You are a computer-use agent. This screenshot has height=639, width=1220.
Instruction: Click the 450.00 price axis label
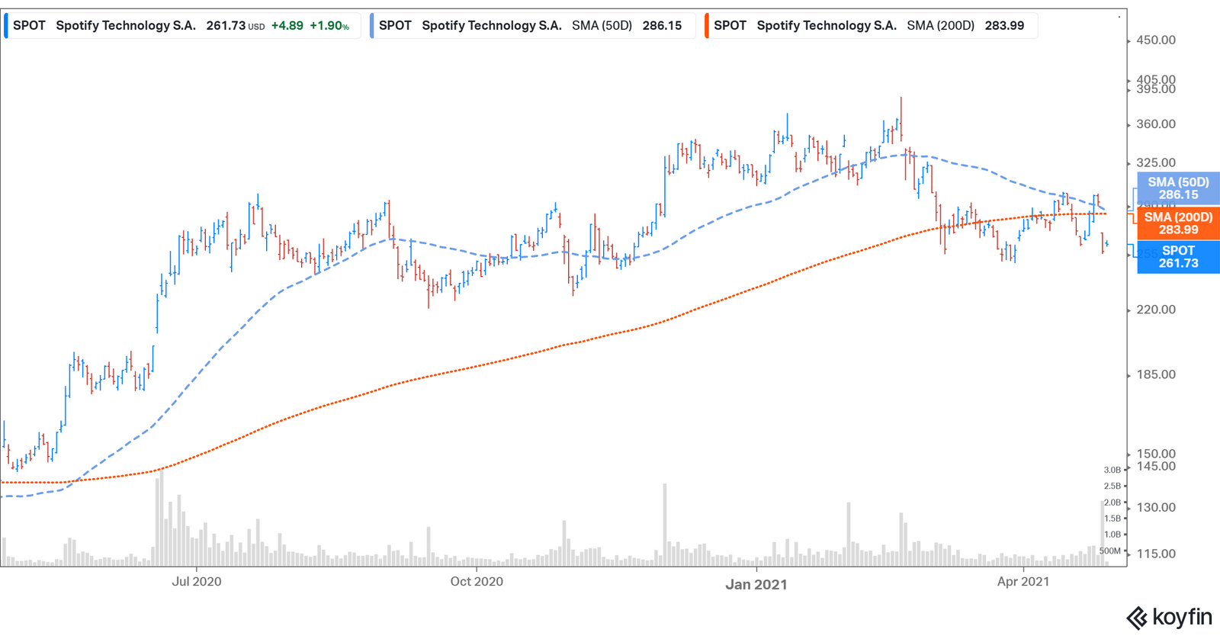1156,40
